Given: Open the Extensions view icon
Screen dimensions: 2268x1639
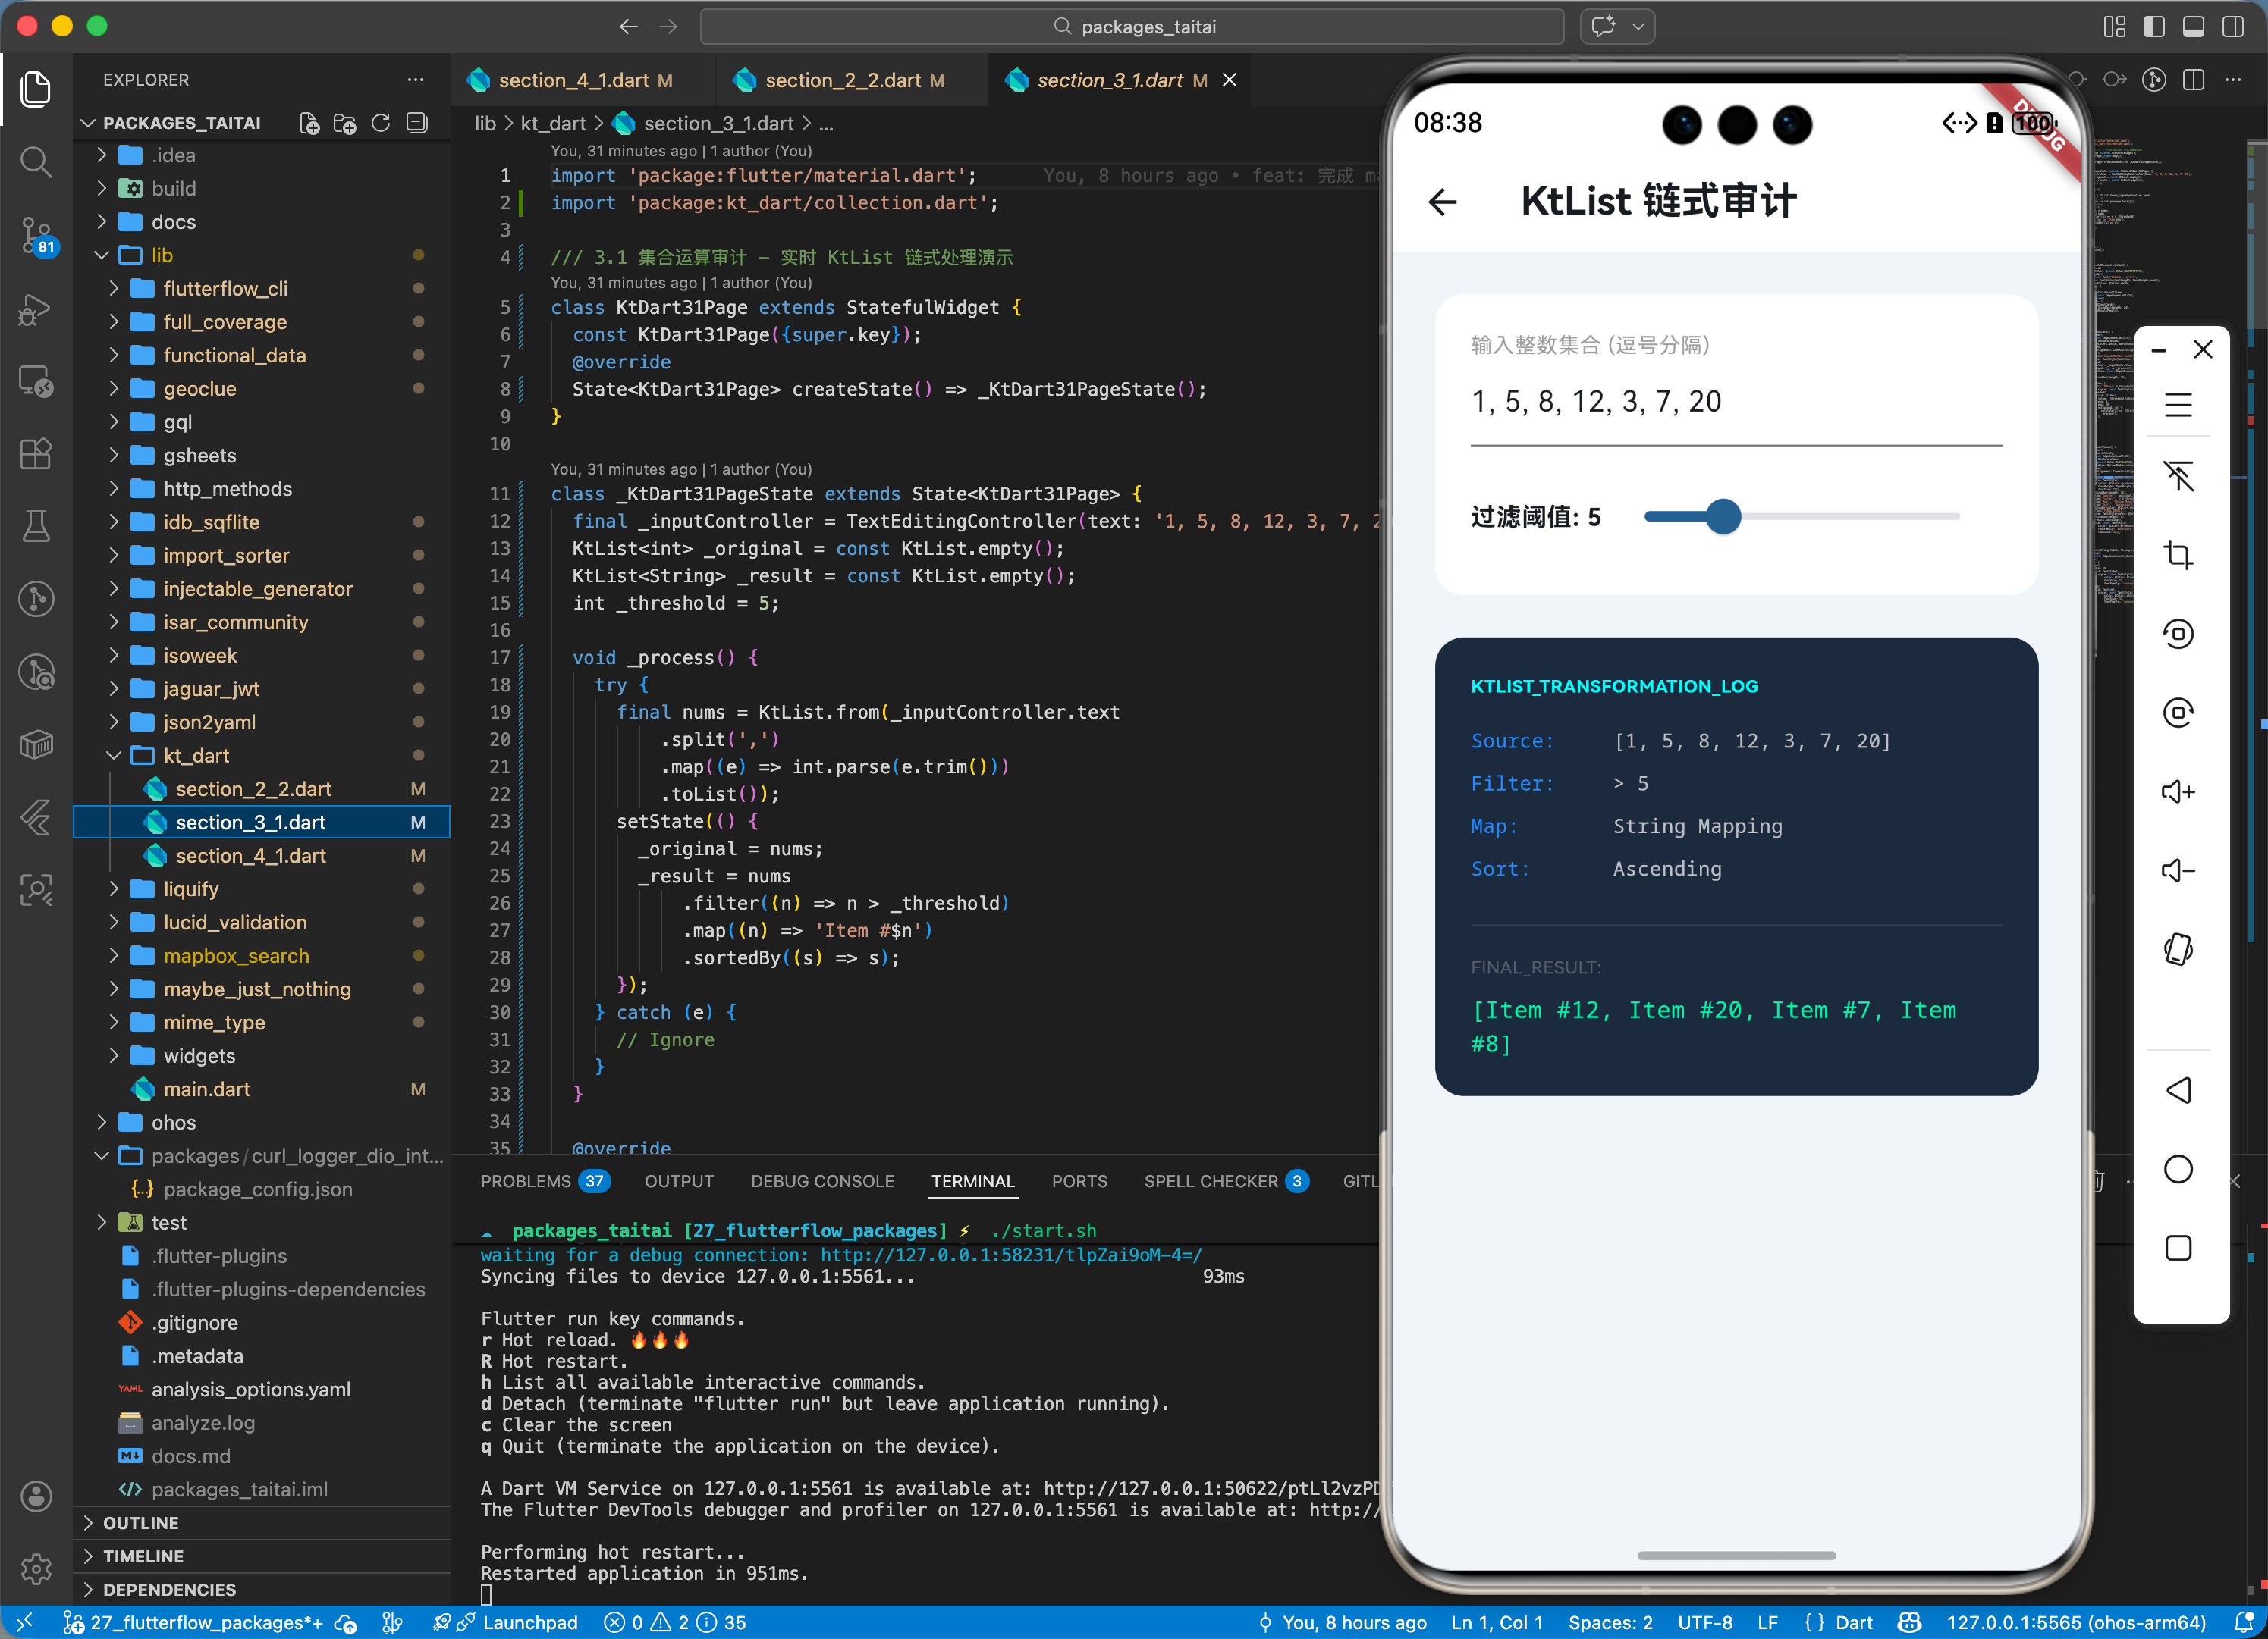Looking at the screenshot, I should tap(36, 454).
